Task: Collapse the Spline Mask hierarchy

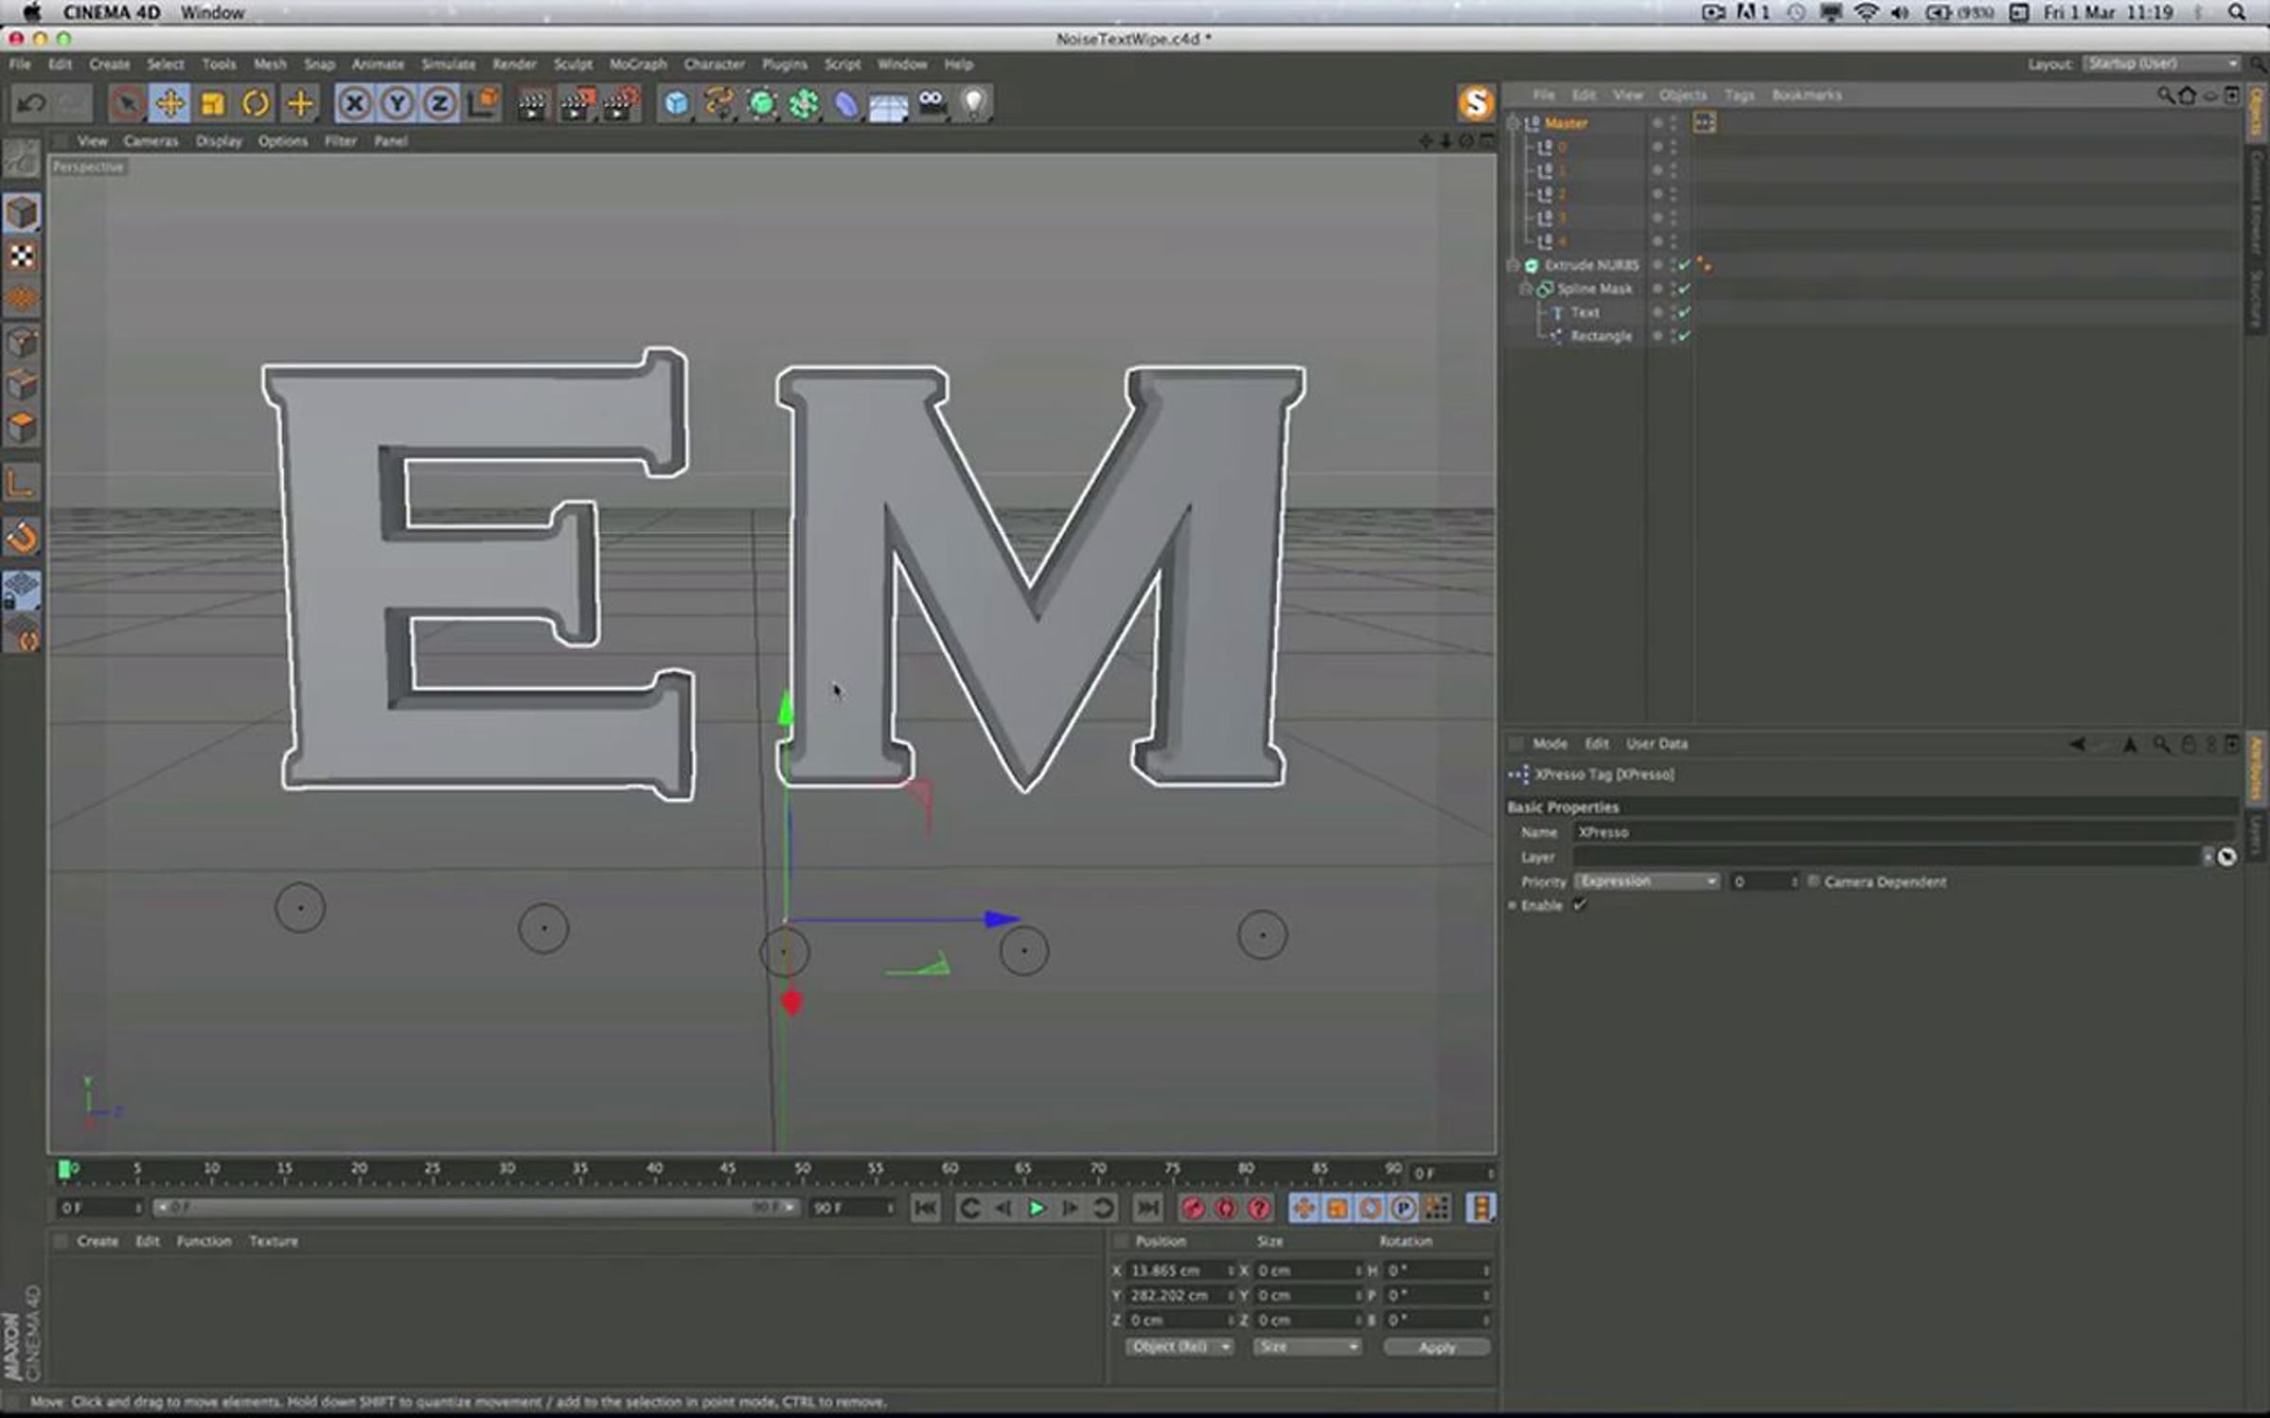Action: pyautogui.click(x=1525, y=288)
